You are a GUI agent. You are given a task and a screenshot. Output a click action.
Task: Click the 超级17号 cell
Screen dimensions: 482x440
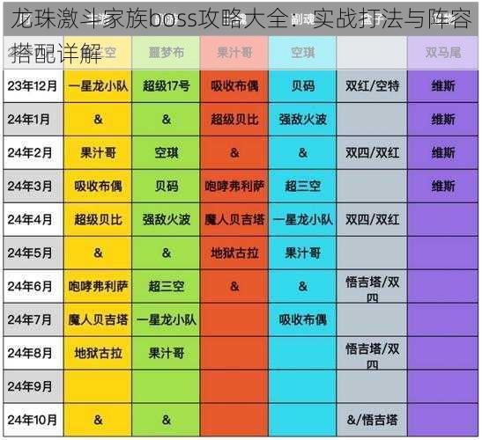[167, 86]
